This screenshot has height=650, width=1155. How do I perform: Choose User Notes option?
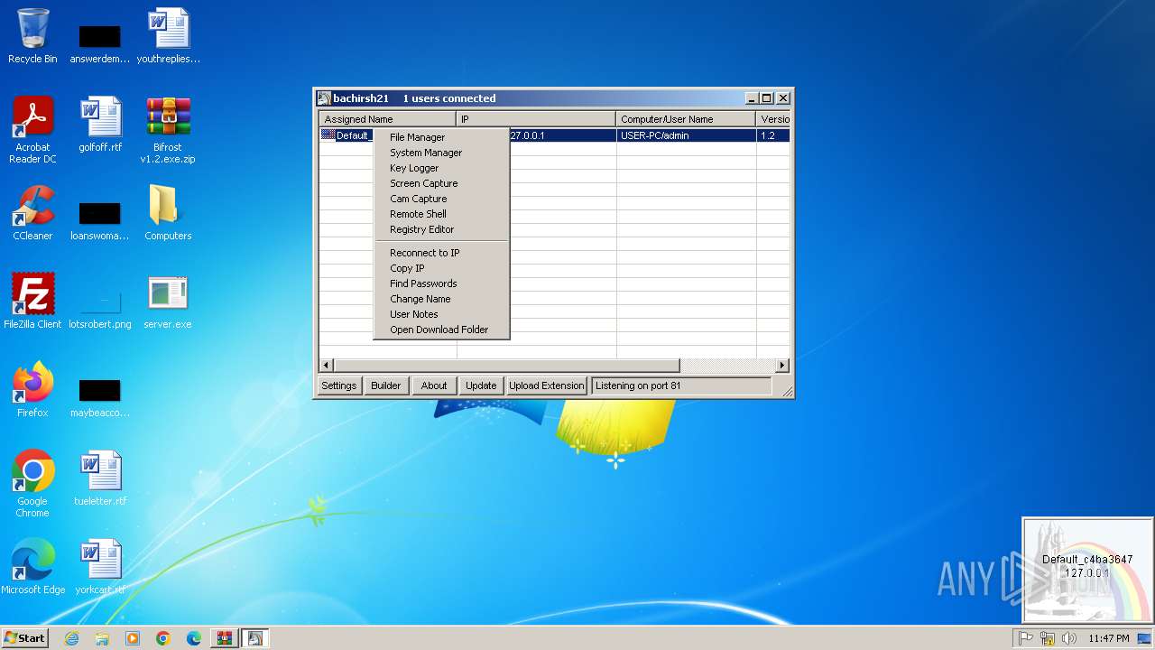pos(442,314)
